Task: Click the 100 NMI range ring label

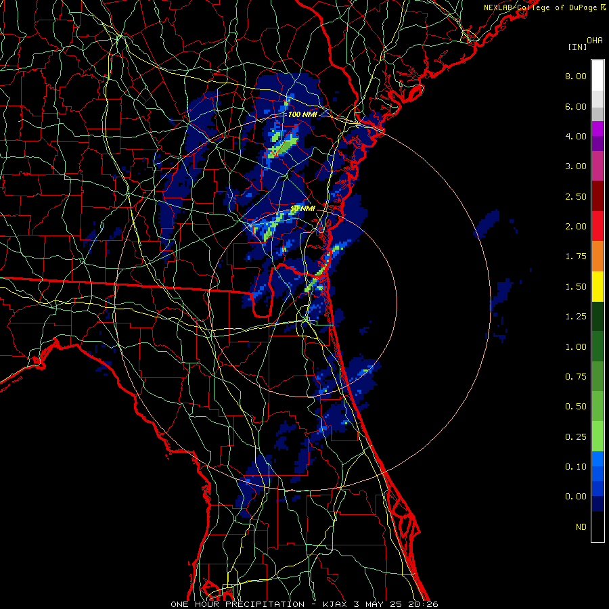Action: tap(302, 114)
